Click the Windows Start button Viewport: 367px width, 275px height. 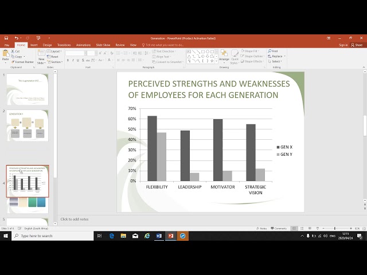[x=6, y=235]
